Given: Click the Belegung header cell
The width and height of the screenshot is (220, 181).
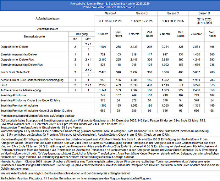Looking at the screenshot, I should (82, 34).
